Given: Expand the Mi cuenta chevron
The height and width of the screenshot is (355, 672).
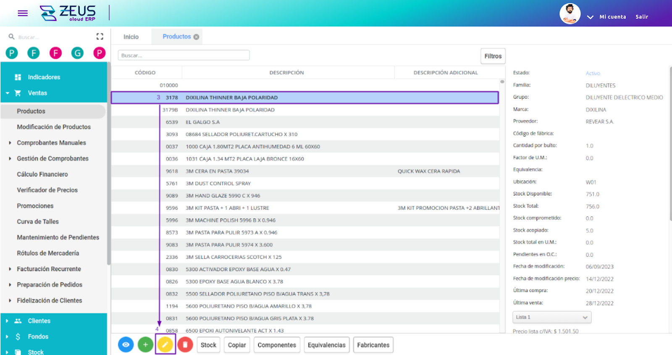Looking at the screenshot, I should (590, 17).
